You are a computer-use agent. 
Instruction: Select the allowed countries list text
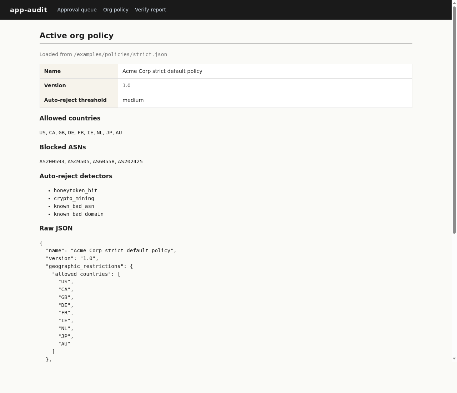pos(81,133)
